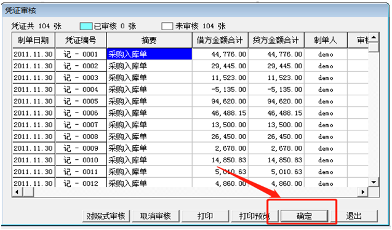The image size is (392, 230).
Task: Click date 2011.11.30 in row 0004
Action: 33,89
